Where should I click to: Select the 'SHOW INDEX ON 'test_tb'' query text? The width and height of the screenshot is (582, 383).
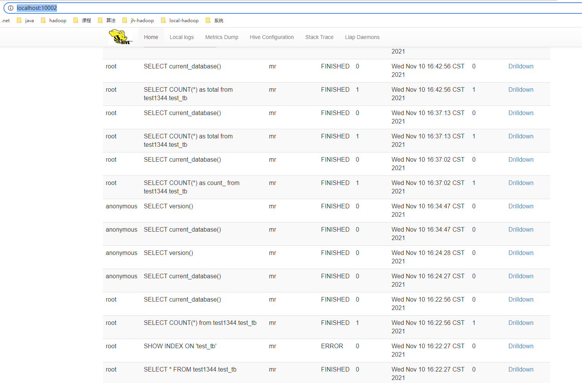(180, 346)
